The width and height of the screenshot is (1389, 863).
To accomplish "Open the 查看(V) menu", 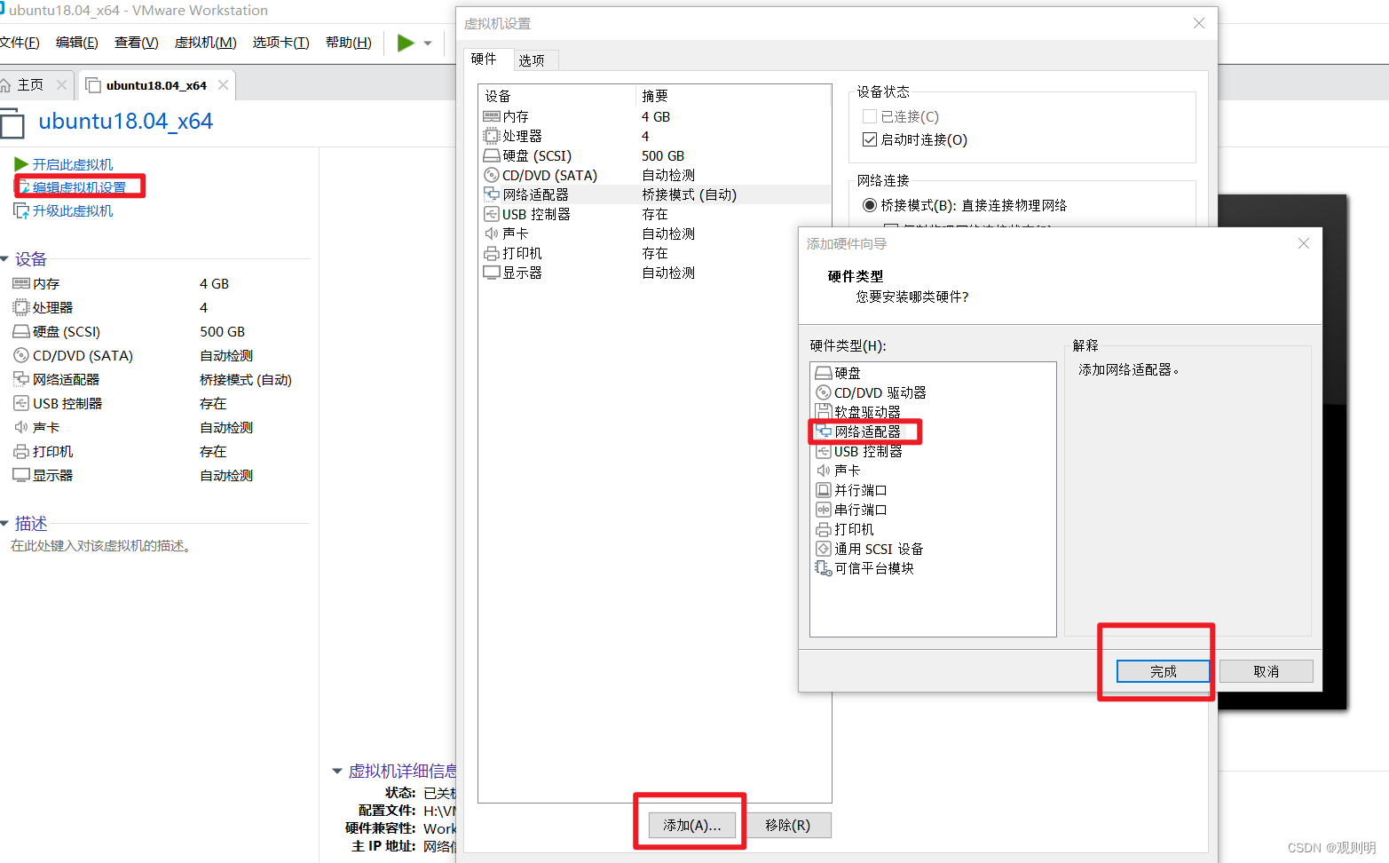I will coord(137,43).
